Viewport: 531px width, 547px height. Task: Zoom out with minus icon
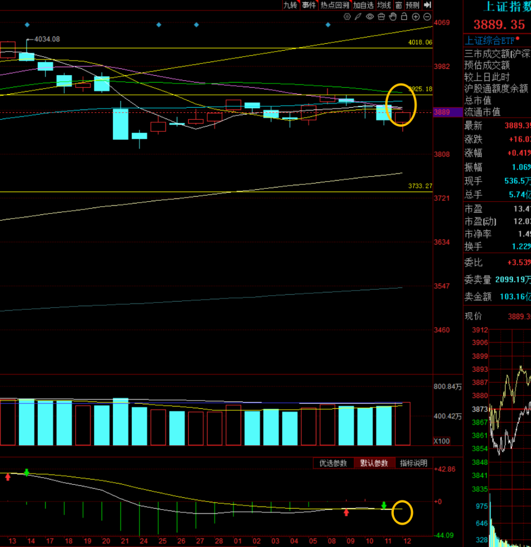(426, 17)
